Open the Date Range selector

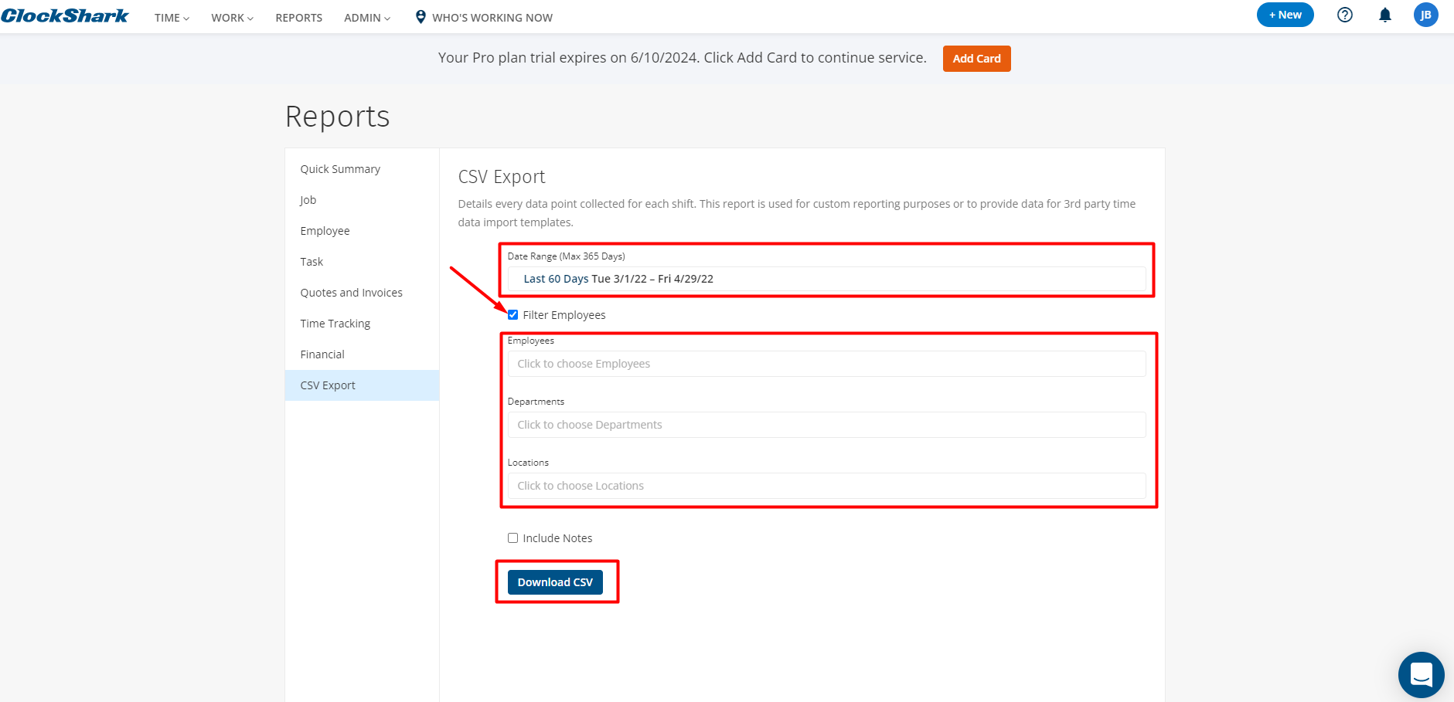click(826, 279)
